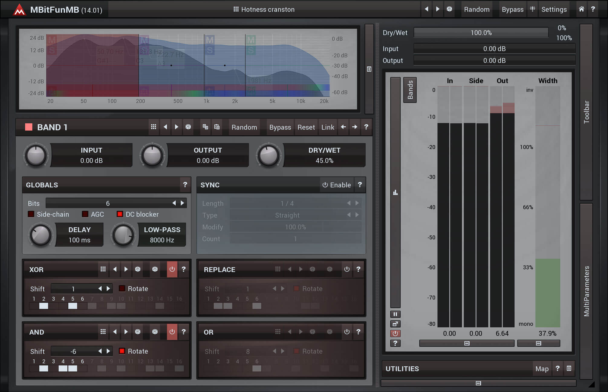Click the Band 1 DRY/WET knob

click(x=268, y=155)
